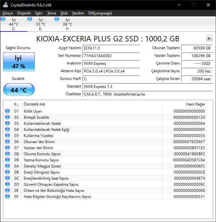This screenshot has height=222, width=216.
Task: Click the status orb for Yazma Komutu Sayısı
Action: [7, 160]
